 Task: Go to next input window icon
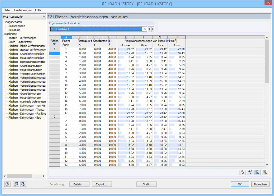tap(23, 184)
